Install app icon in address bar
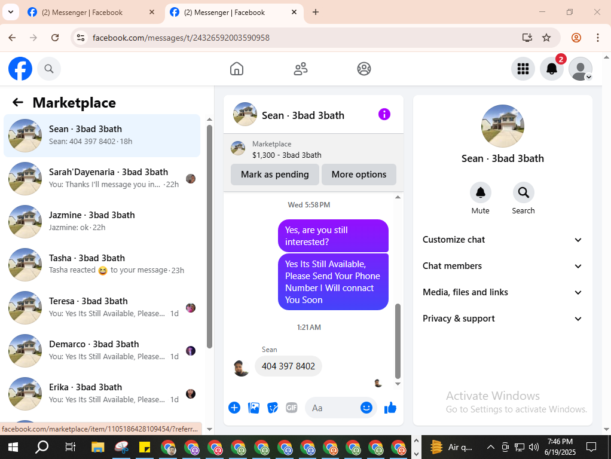 [x=527, y=38]
